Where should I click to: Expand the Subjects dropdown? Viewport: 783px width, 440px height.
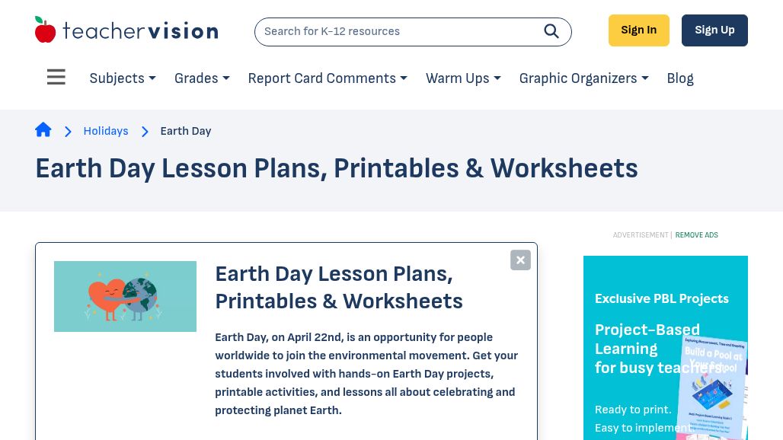123,78
